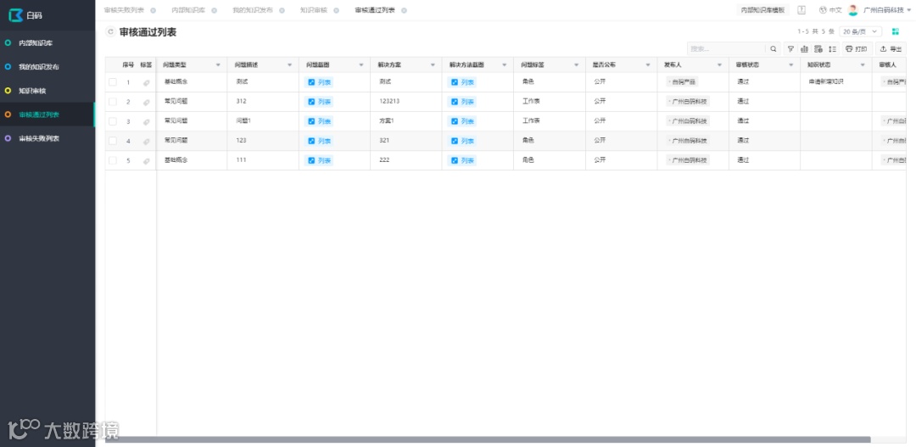This screenshot has height=447, width=916.
Task: Refresh the 审核通过列表 page
Action: (x=109, y=32)
